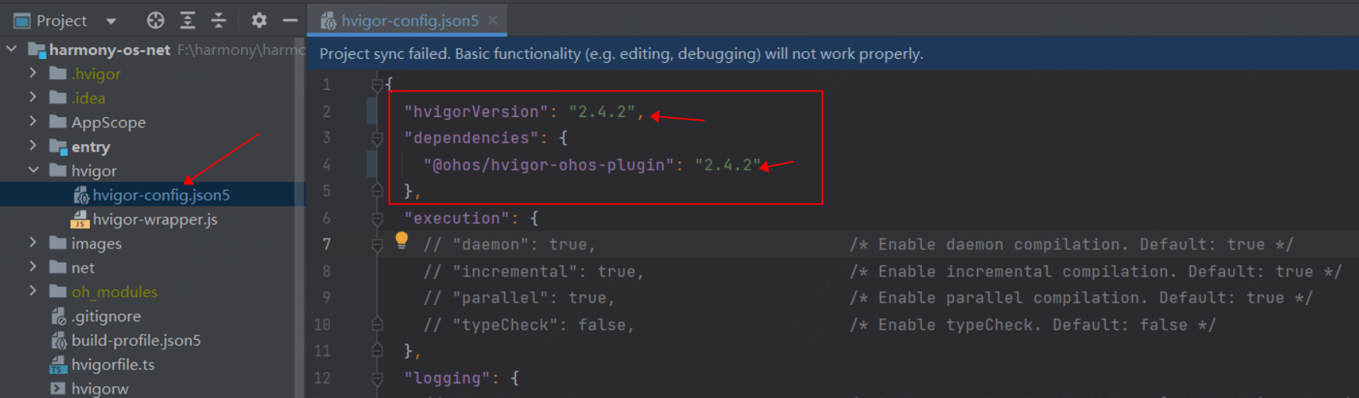The height and width of the screenshot is (398, 1359).
Task: Click the Project panel window icon
Action: click(x=22, y=21)
